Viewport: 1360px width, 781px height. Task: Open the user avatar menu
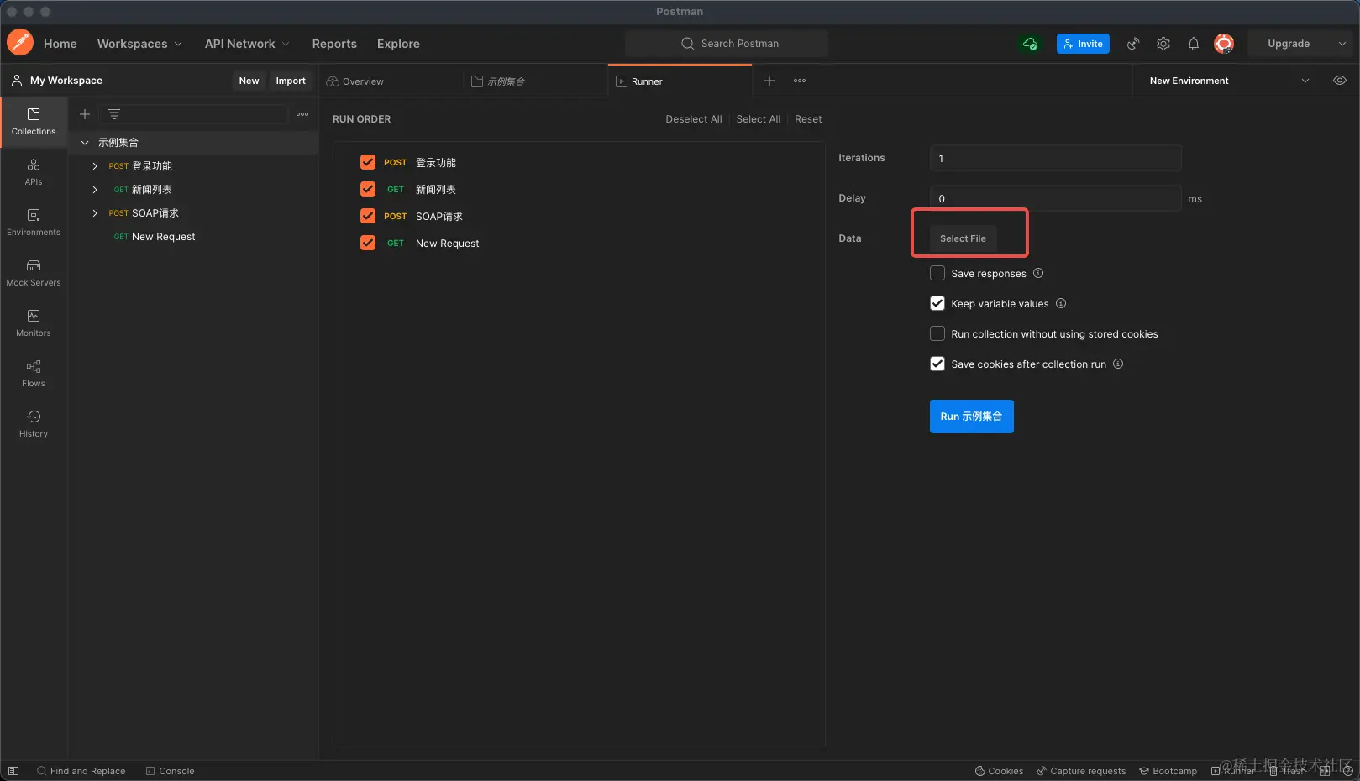[1224, 44]
